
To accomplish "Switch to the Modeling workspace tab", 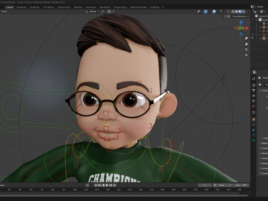I will tap(21, 7).
